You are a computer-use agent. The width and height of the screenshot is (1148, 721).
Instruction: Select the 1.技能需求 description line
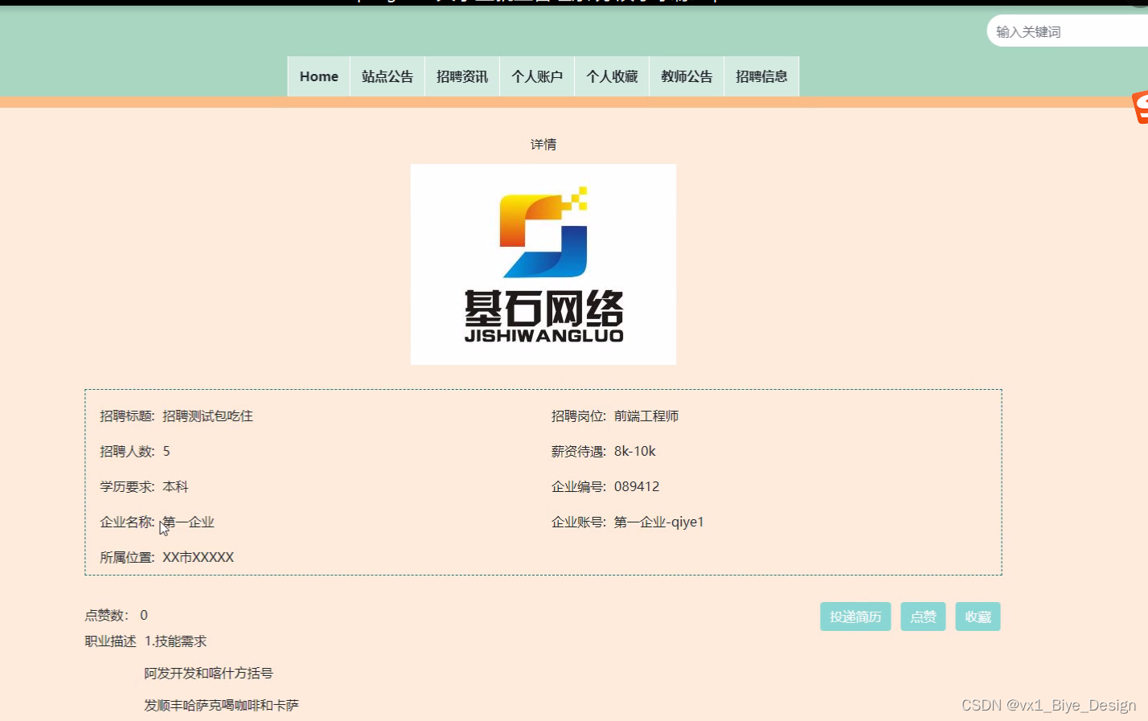coord(176,641)
